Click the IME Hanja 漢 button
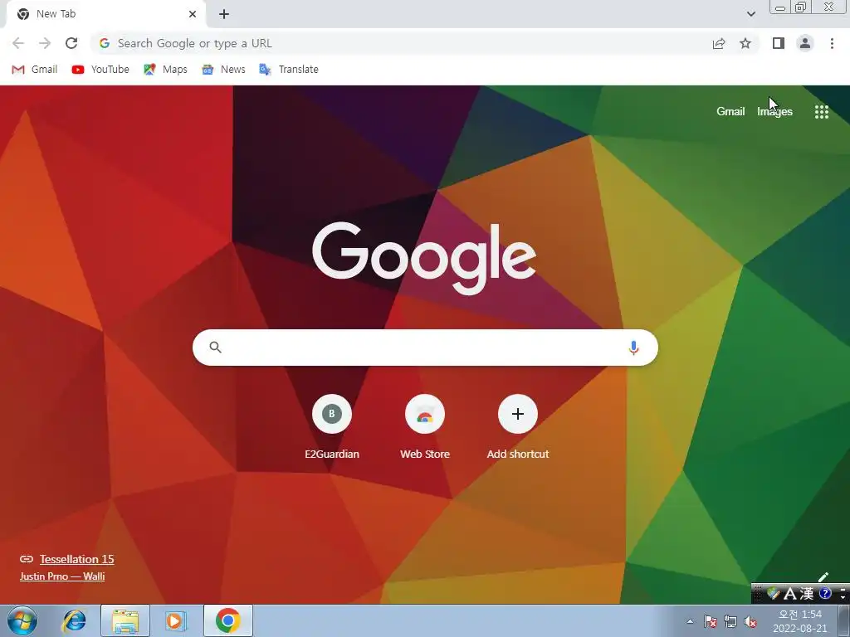Viewport: 850px width, 637px height. tap(807, 594)
